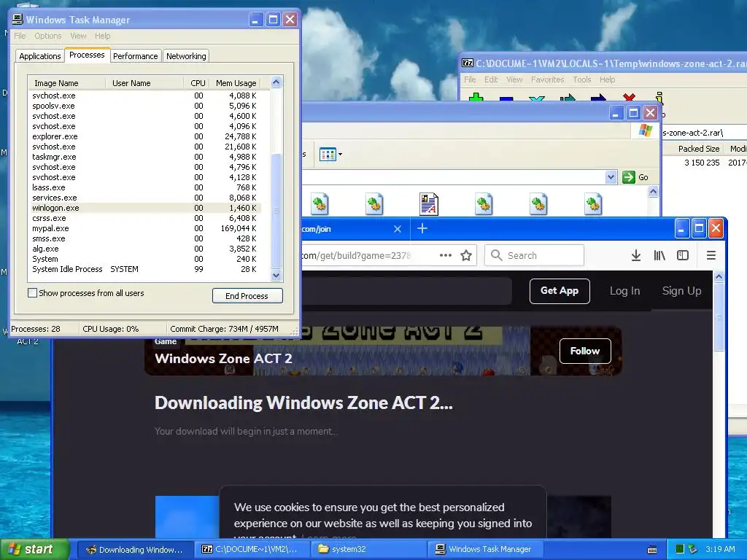
Task: Click the Log In link
Action: pos(624,291)
